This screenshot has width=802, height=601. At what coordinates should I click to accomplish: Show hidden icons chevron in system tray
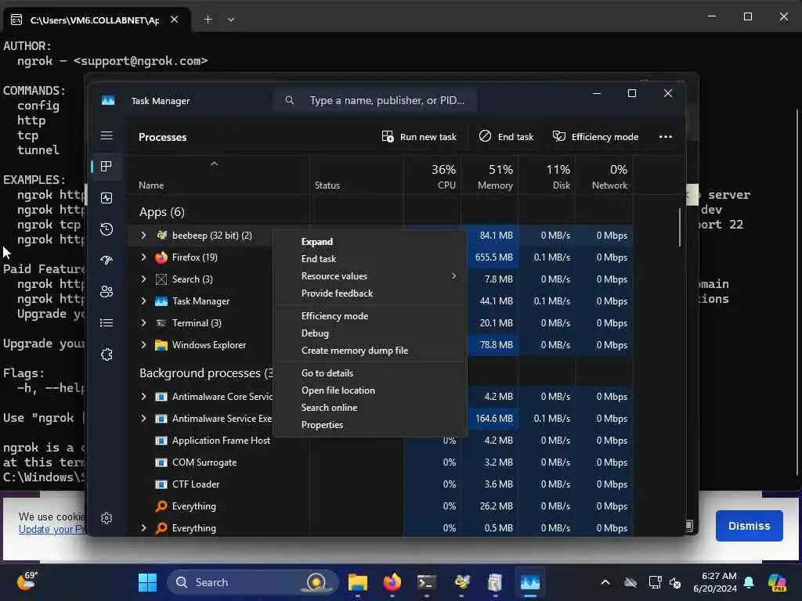[605, 582]
